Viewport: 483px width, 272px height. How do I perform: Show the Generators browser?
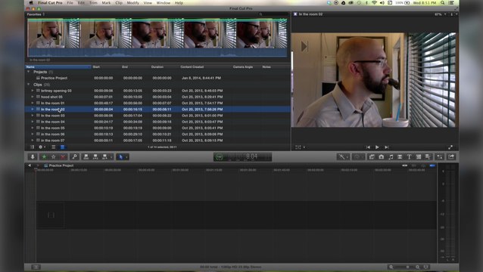coord(419,156)
